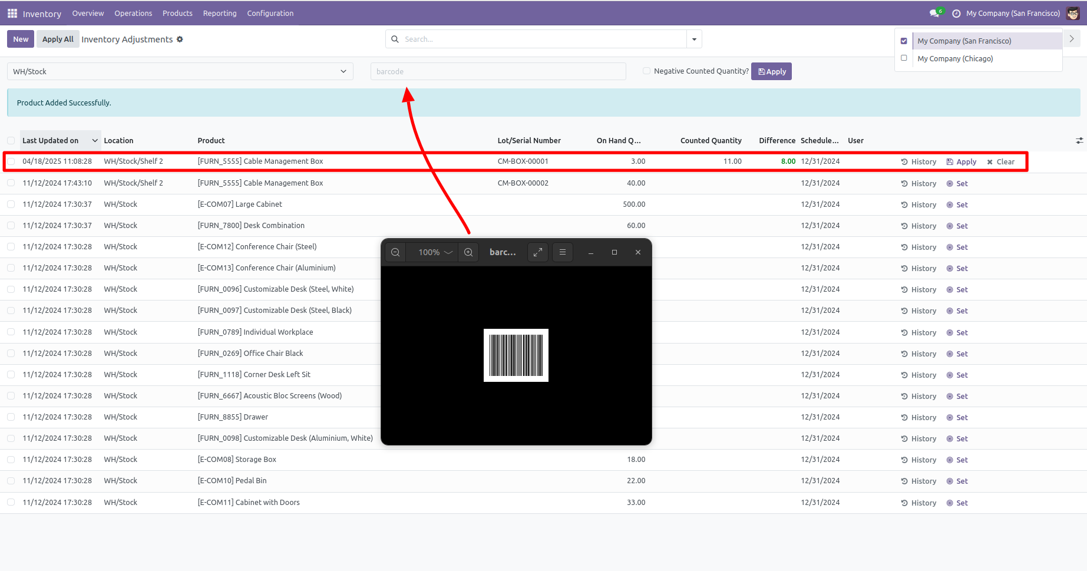Open the activities clock icon
1087x571 pixels.
point(956,14)
